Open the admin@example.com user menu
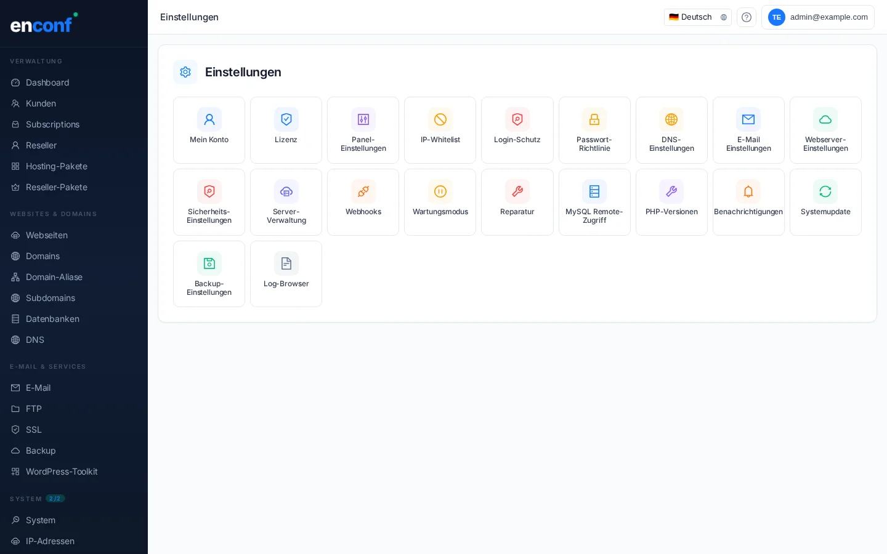887x554 pixels. [x=817, y=17]
